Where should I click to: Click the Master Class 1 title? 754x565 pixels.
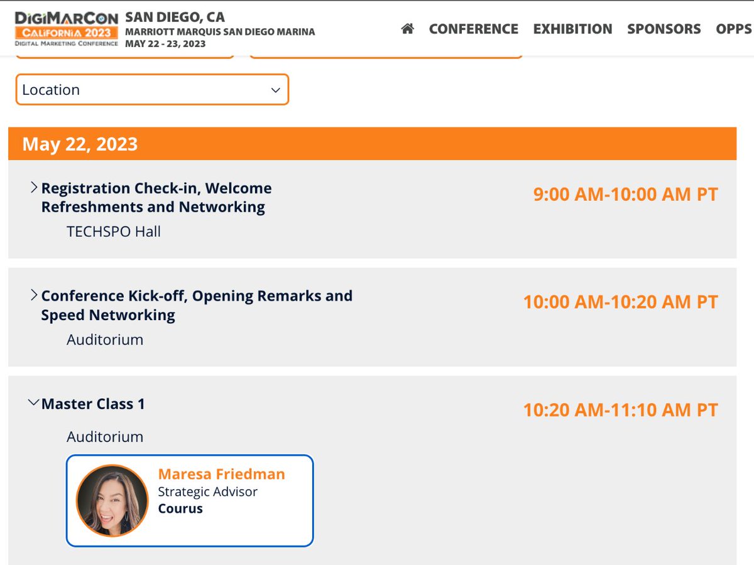[x=93, y=404]
